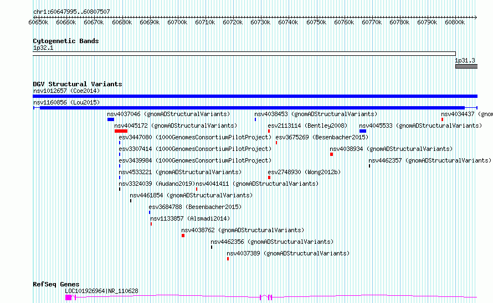
Task: Click the nsv4034437 red variant glyph
Action: tap(442, 119)
